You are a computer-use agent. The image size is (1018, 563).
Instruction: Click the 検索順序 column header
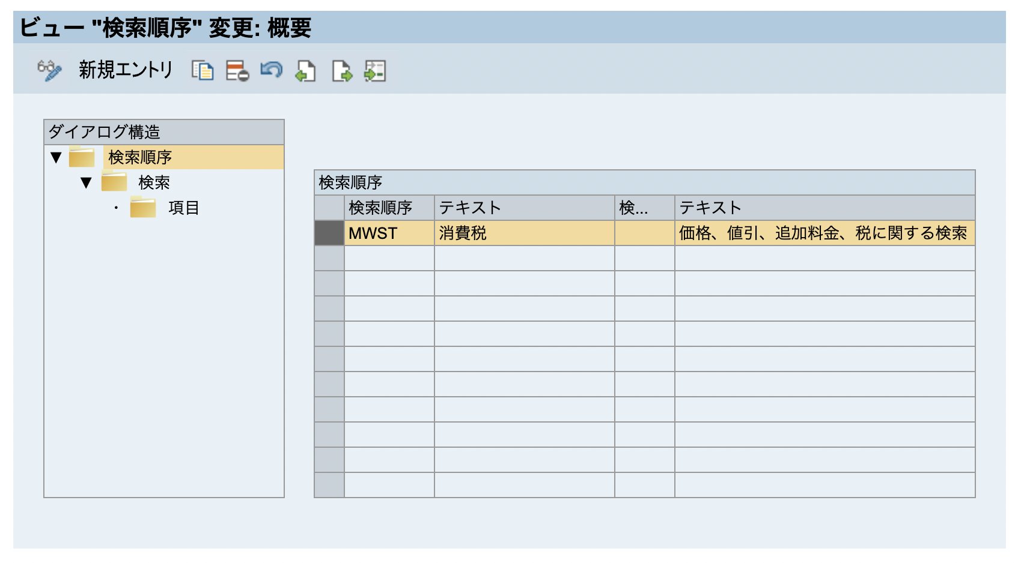click(388, 208)
